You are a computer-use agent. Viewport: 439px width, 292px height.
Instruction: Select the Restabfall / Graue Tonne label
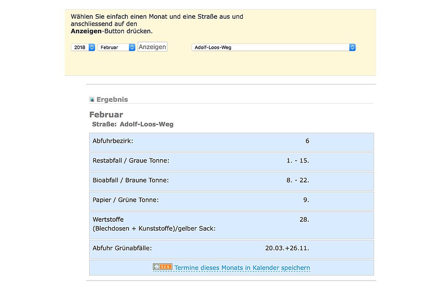pos(131,161)
